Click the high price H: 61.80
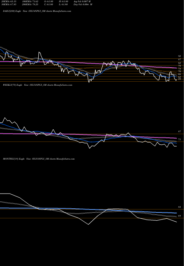This screenshot has width=184, height=266. pyautogui.click(x=64, y=1)
